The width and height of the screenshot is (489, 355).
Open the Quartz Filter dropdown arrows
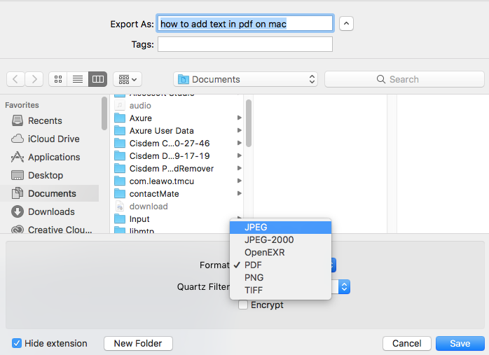344,287
